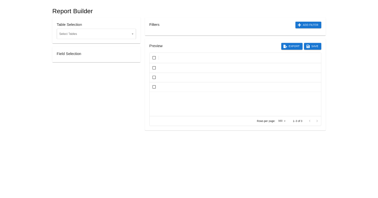The width and height of the screenshot is (378, 198).
Task: Check the first data row checkbox
Action: pyautogui.click(x=154, y=68)
